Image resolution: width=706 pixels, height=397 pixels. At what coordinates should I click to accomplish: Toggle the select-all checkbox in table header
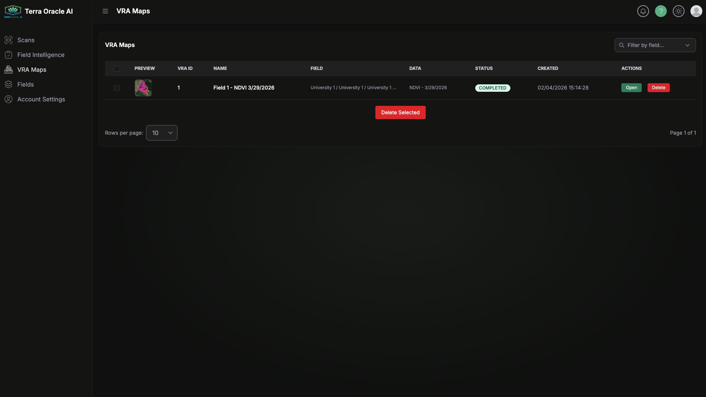117,69
